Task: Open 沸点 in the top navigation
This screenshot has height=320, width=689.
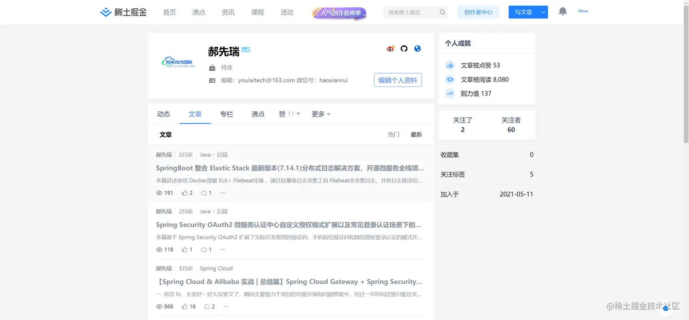Action: (199, 12)
